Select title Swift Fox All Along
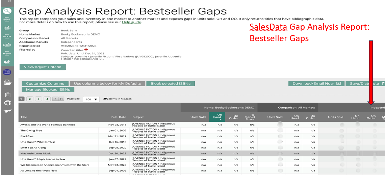The width and height of the screenshot is (385, 175). pyautogui.click(x=33, y=148)
